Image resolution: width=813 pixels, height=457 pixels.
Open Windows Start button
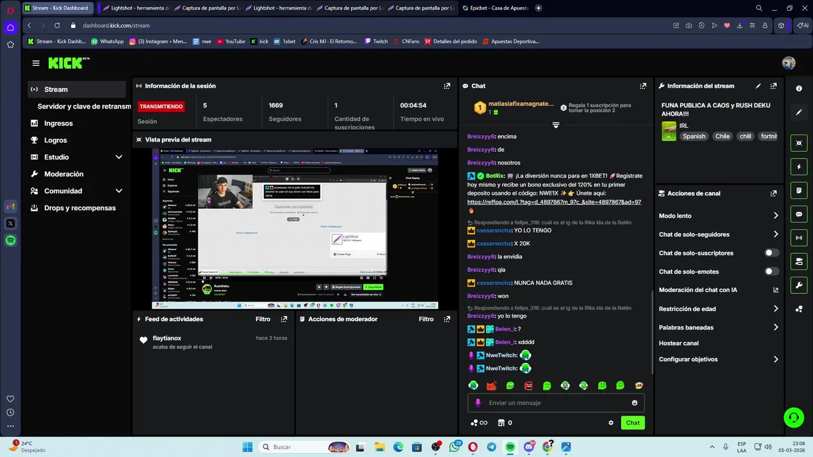(248, 447)
